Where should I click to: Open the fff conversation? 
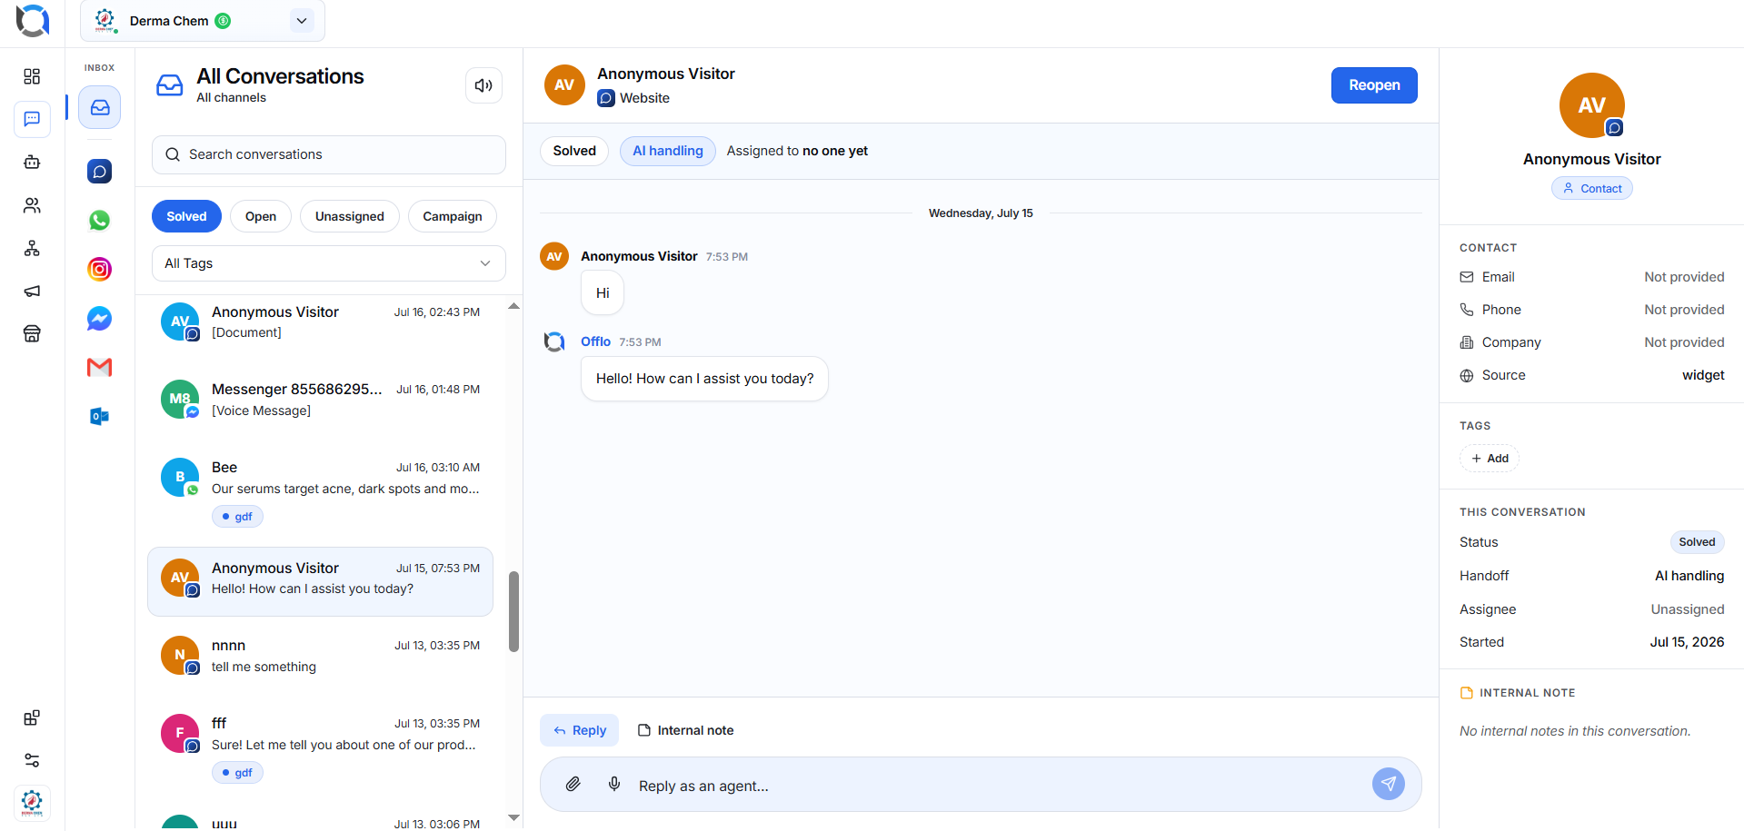click(320, 748)
